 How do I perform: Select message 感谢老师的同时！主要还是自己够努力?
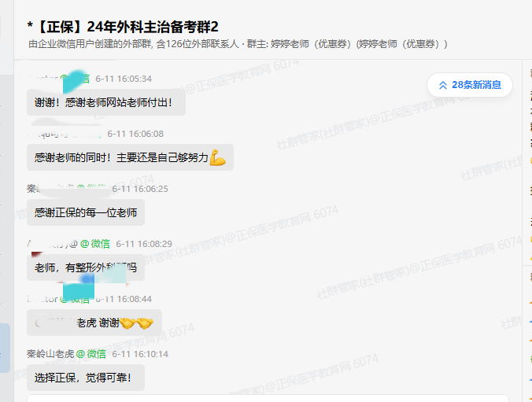(130, 157)
